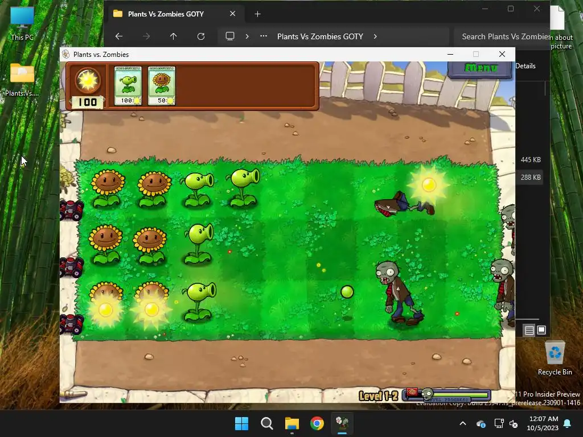Show hidden breadcrumb locations via ellipsis

(263, 36)
